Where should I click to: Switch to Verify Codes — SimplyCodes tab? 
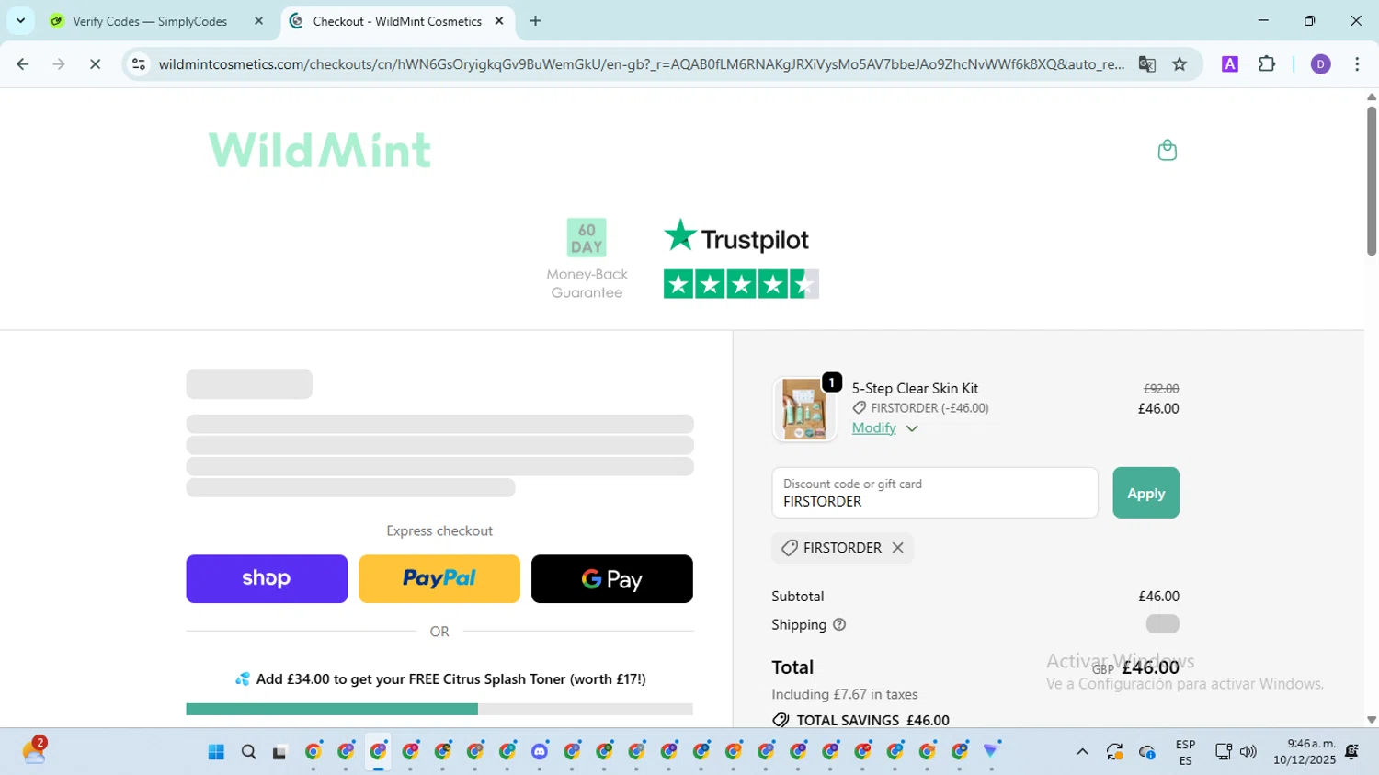point(149,21)
